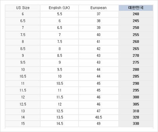Click the UK size 10.5 cell

pos(60,84)
